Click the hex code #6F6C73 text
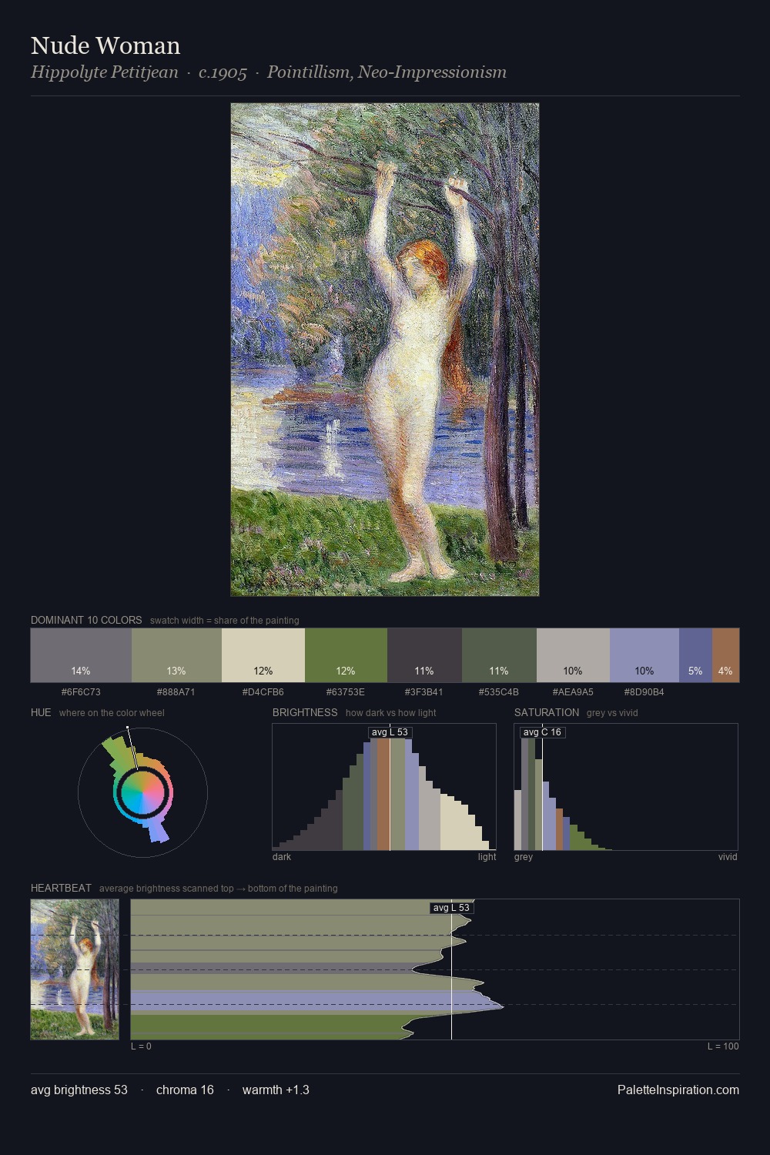 (81, 692)
